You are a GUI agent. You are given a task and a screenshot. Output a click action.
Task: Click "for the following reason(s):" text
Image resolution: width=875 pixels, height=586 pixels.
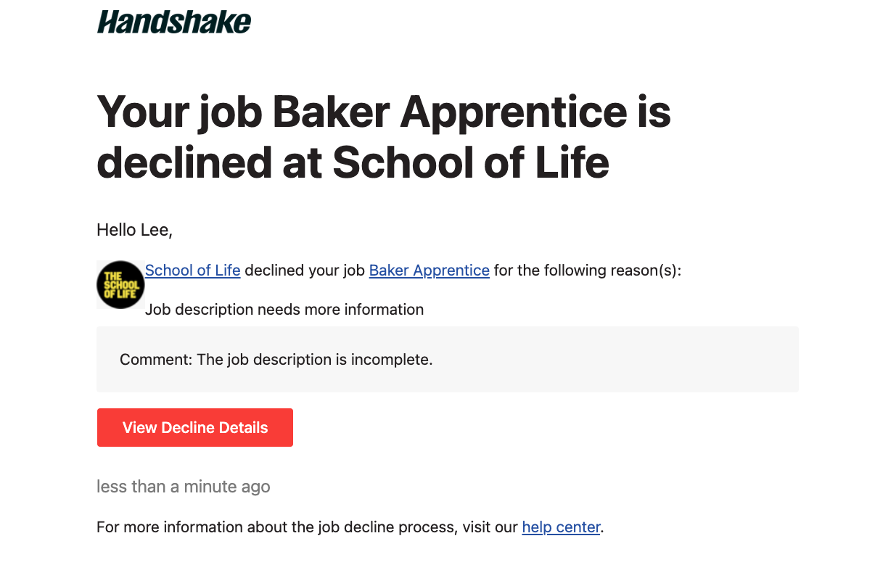(x=588, y=271)
